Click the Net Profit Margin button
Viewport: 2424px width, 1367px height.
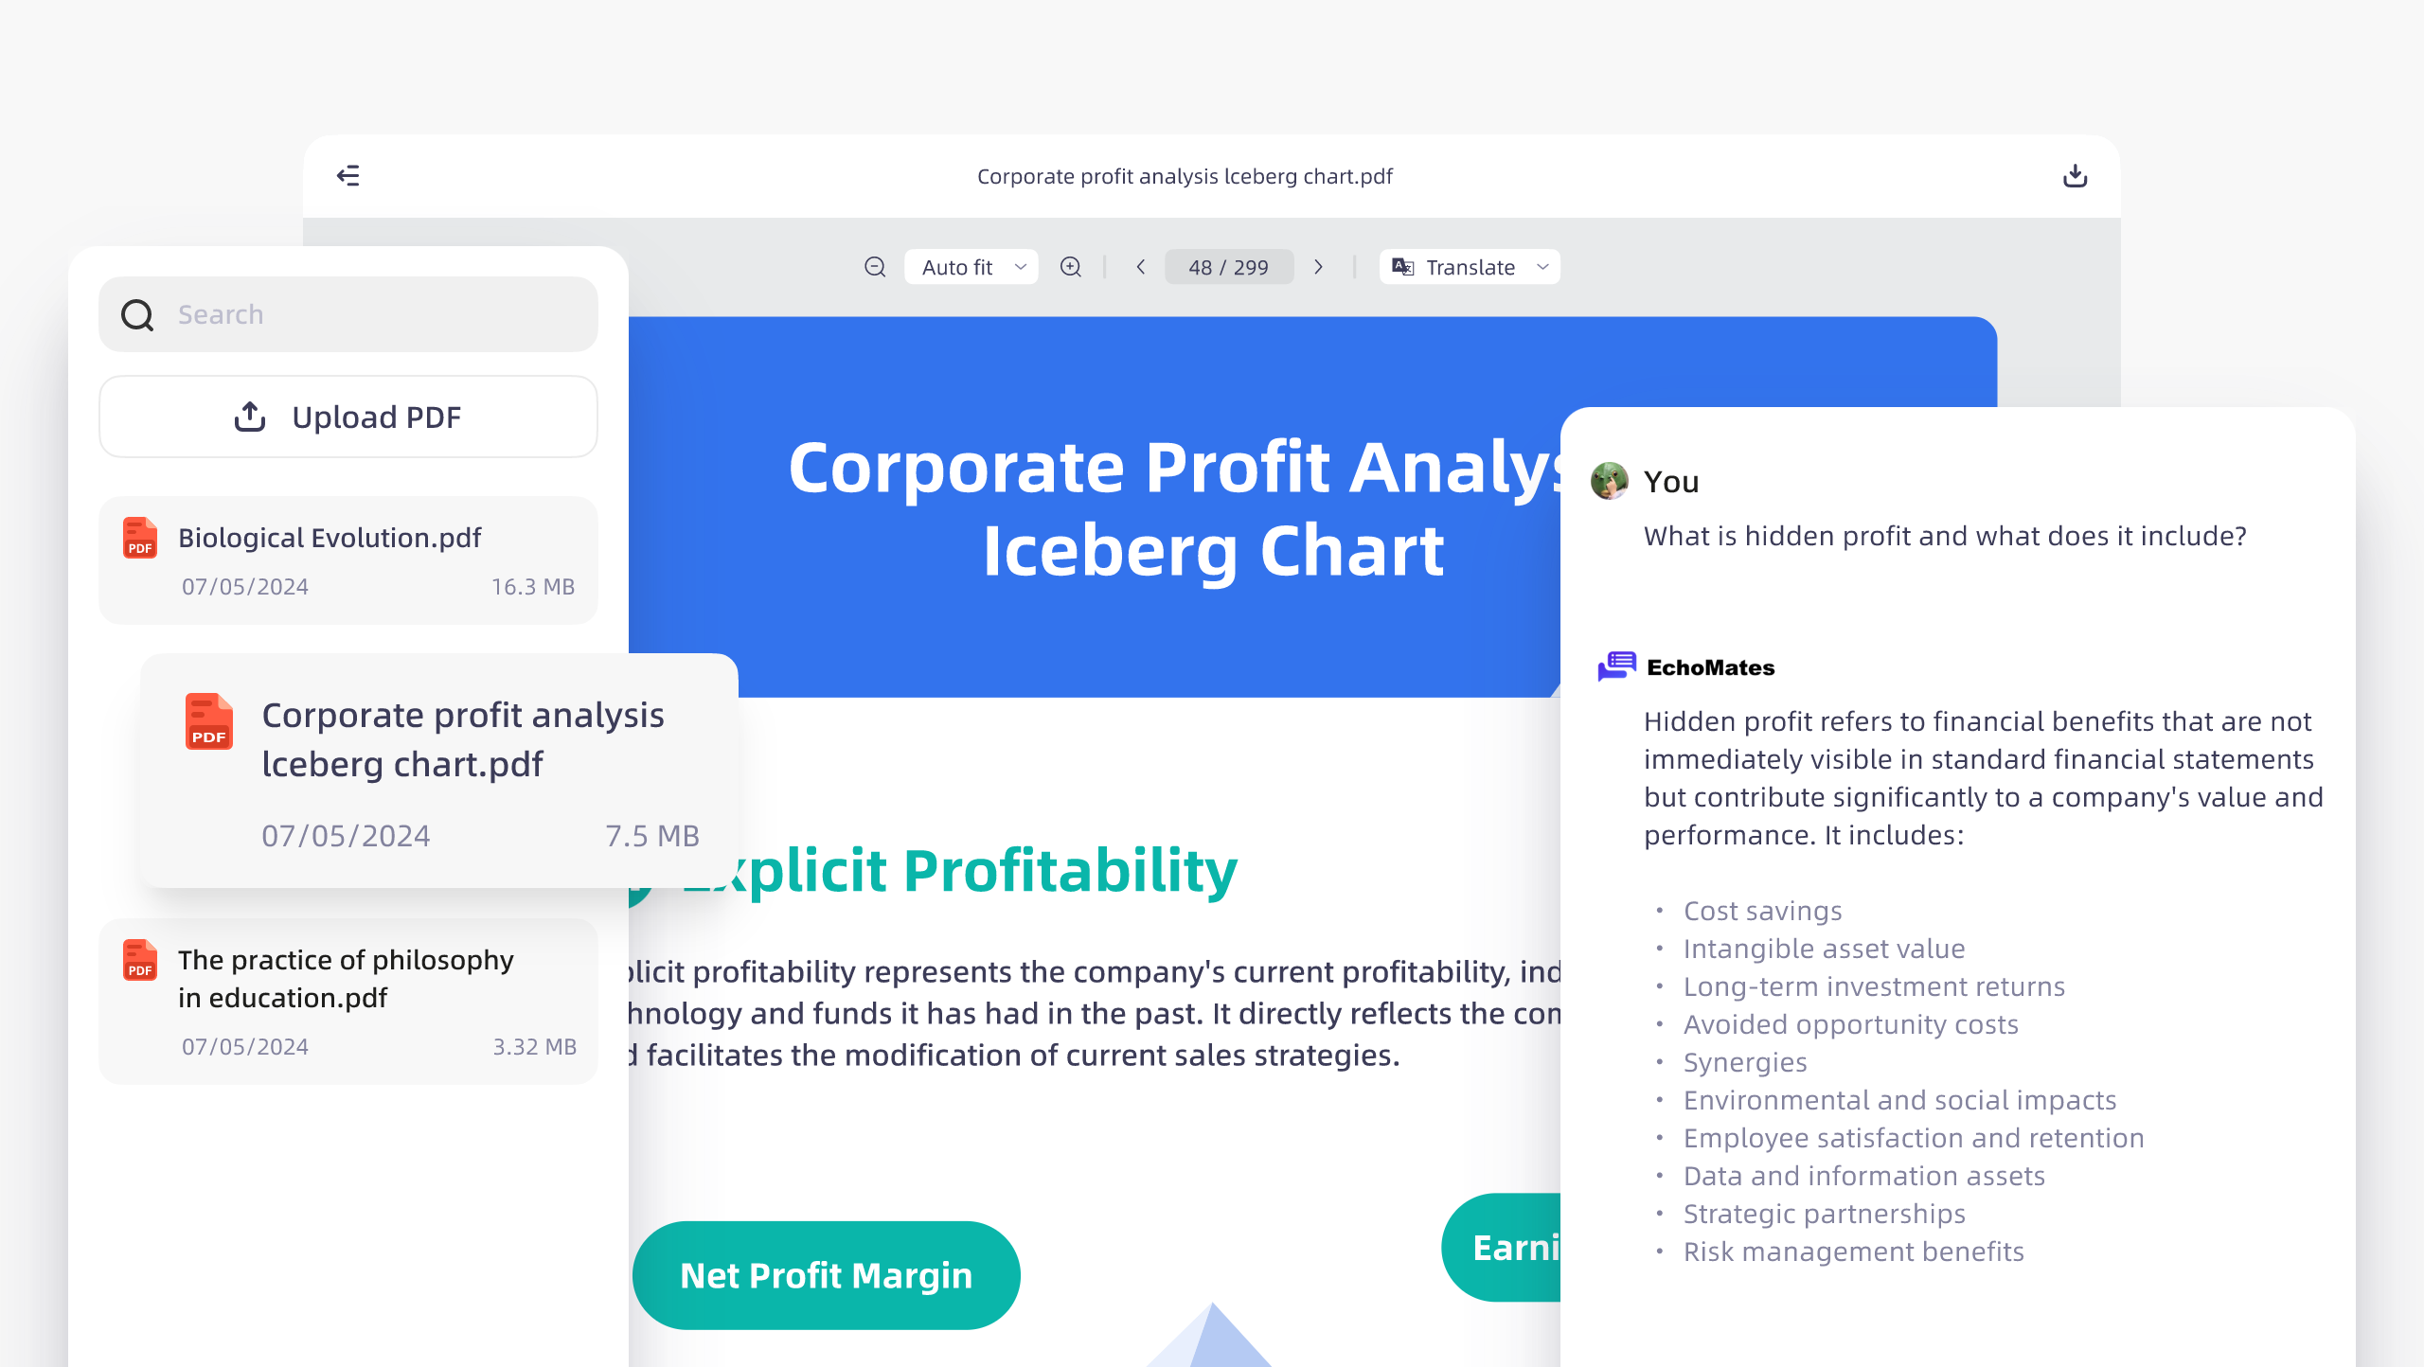(828, 1275)
